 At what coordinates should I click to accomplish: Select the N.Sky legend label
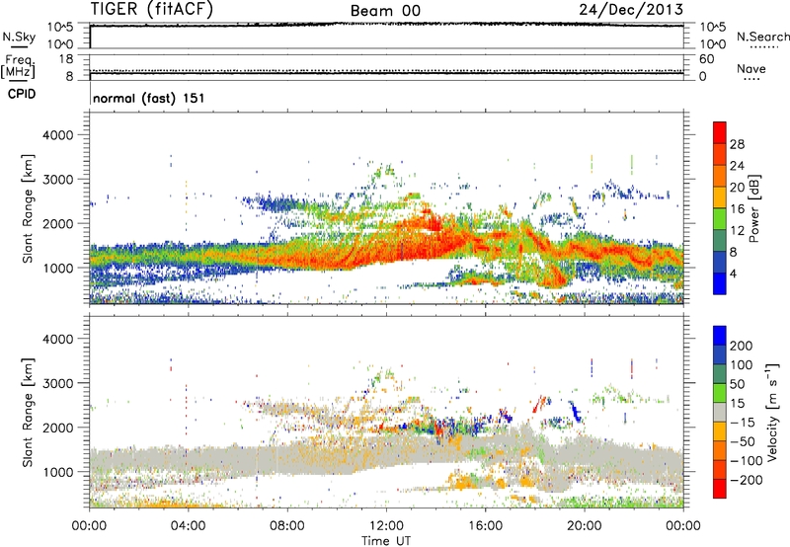[x=19, y=37]
